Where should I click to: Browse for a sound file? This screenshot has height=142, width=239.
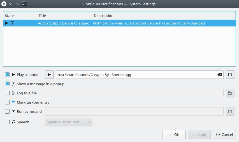tap(230, 75)
